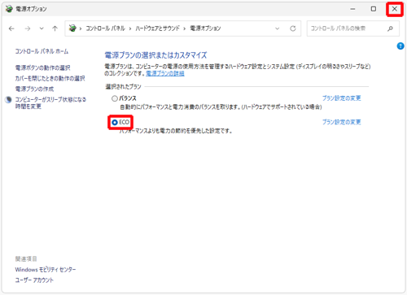Expand chevron before コントロール パネル breadcrumb
This screenshot has width=407, height=295.
(x=81, y=28)
